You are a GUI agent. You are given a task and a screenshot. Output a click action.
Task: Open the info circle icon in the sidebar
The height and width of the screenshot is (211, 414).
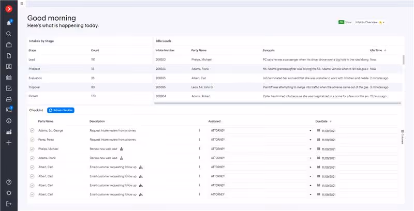[9, 121]
